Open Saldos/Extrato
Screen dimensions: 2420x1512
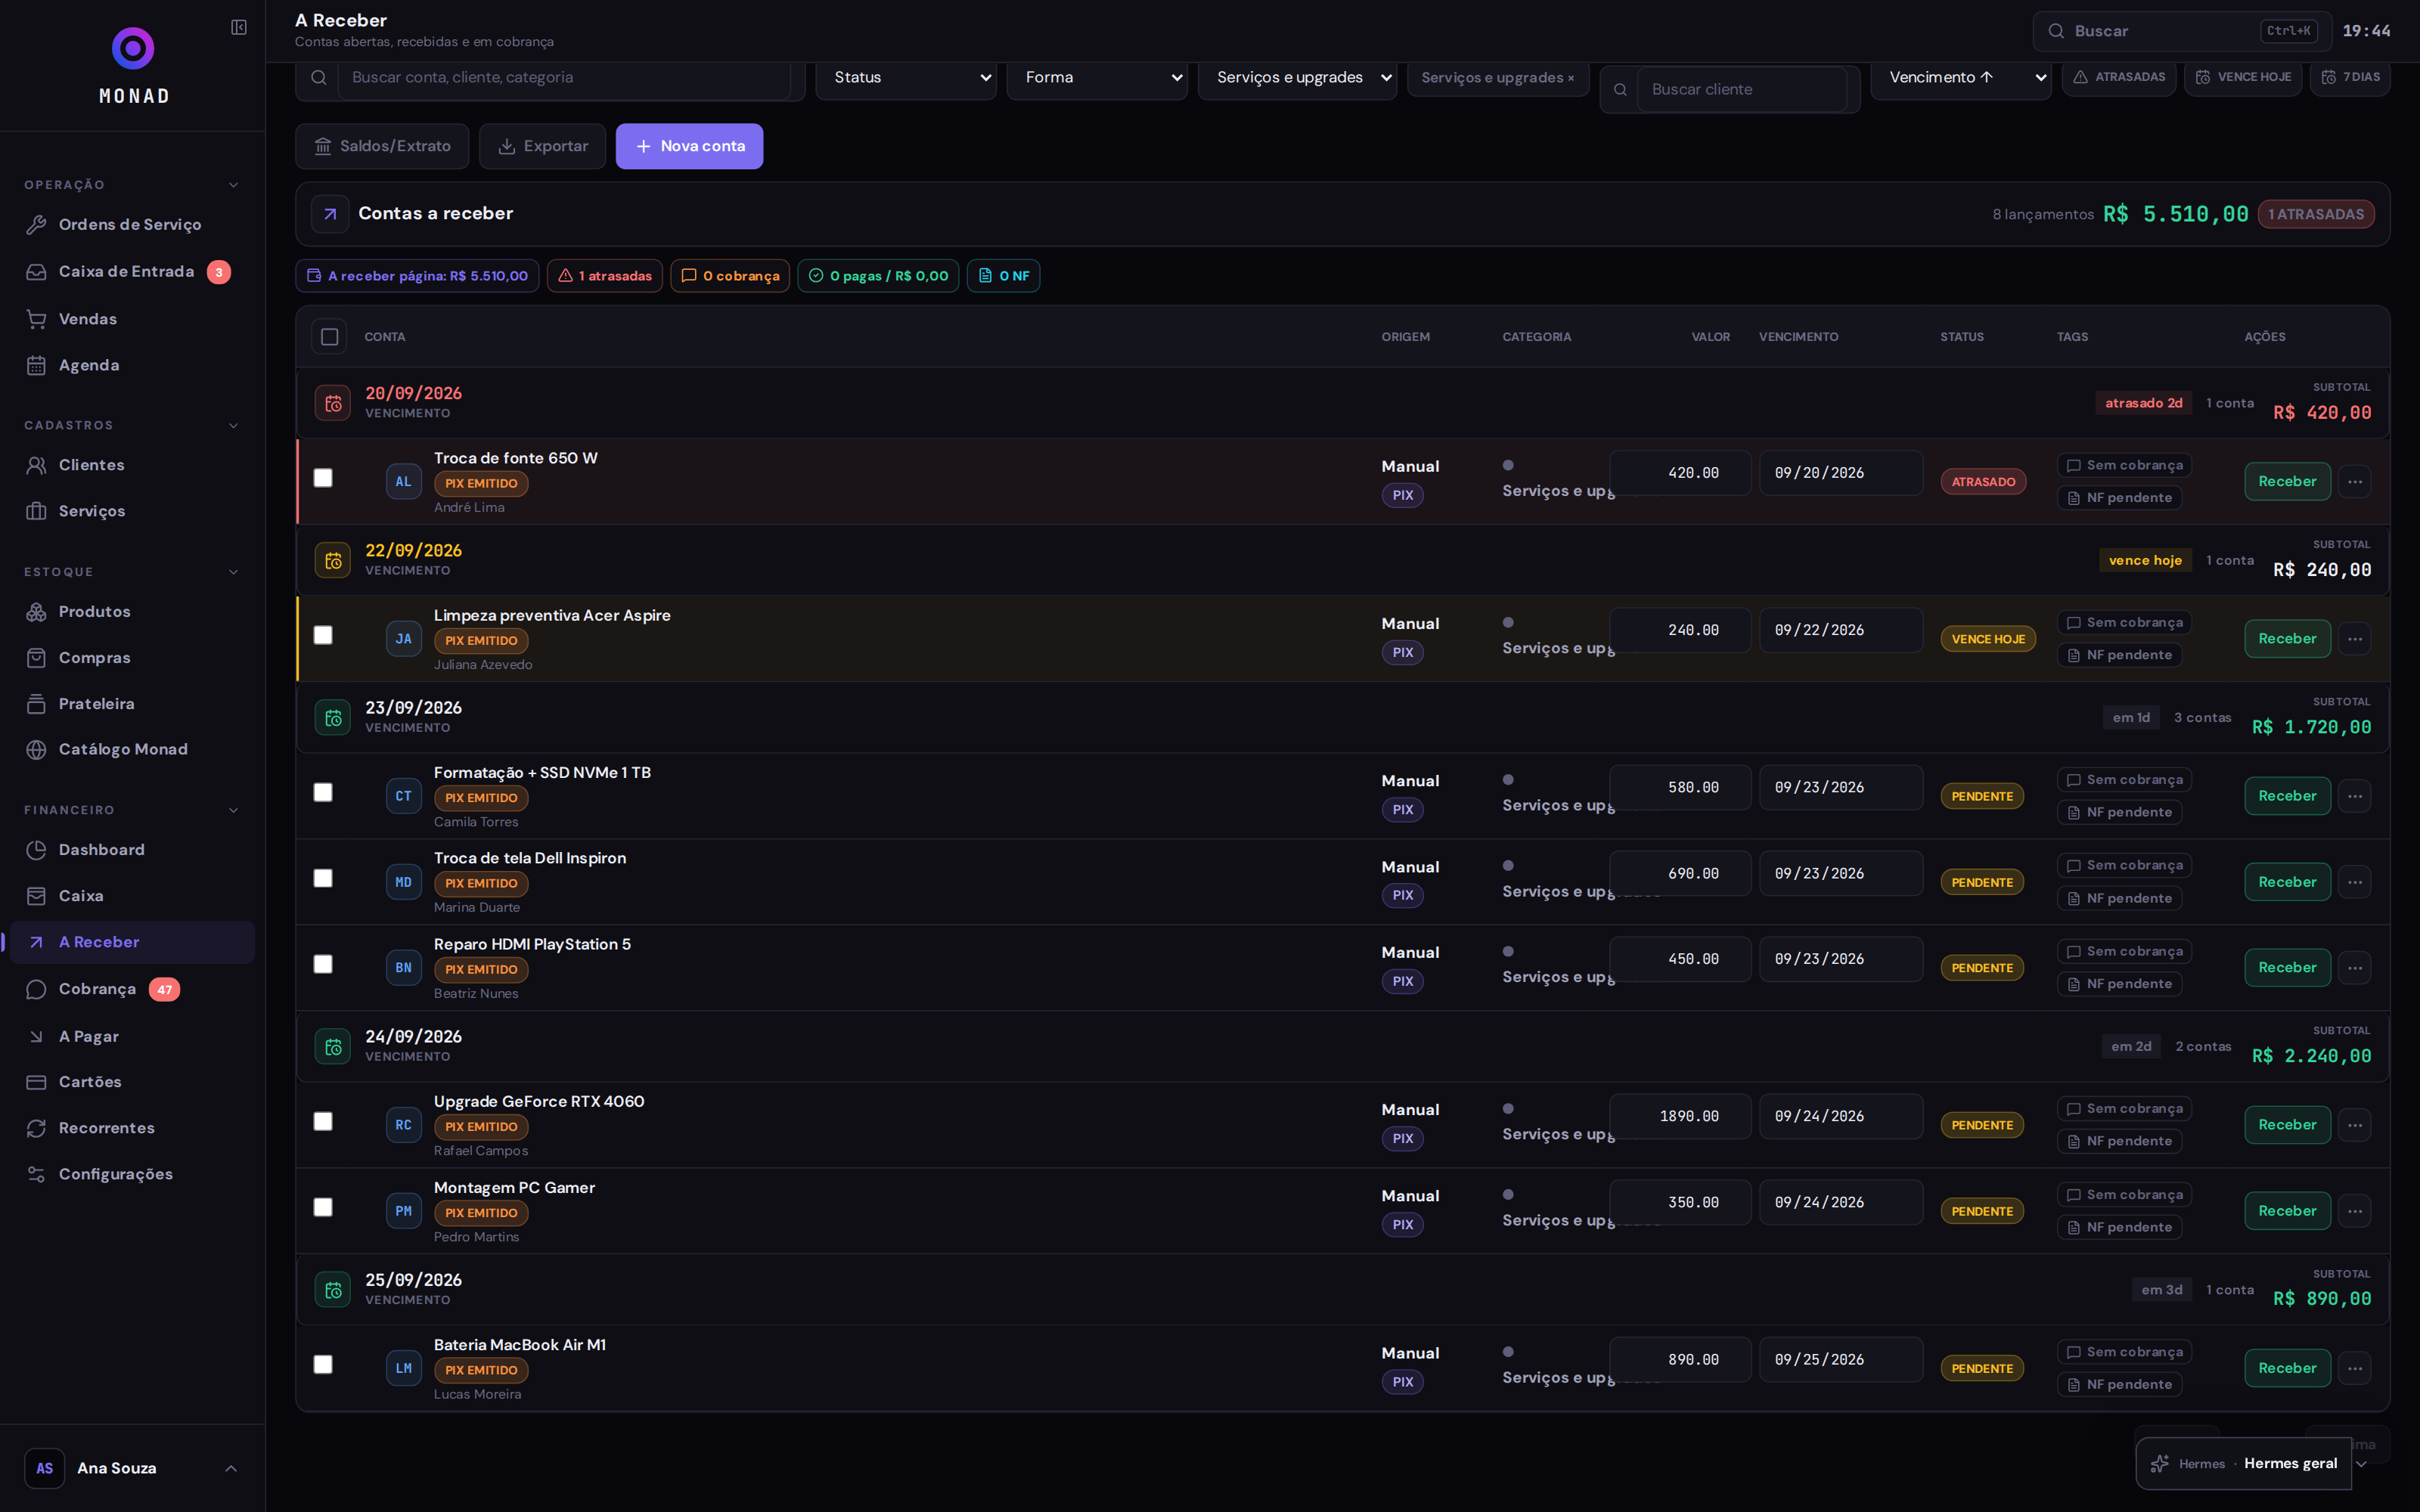[x=381, y=146]
